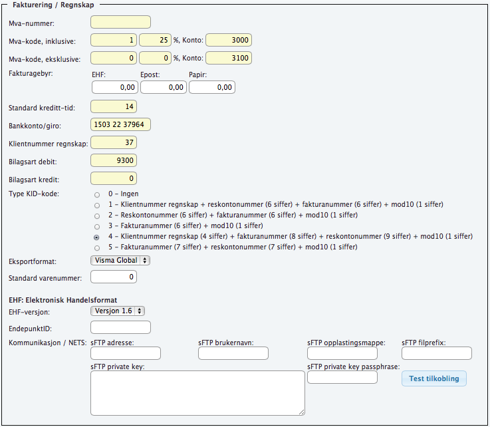Focus the sFTP adresse field
Viewport: 490px width, 427px height.
coord(126,353)
